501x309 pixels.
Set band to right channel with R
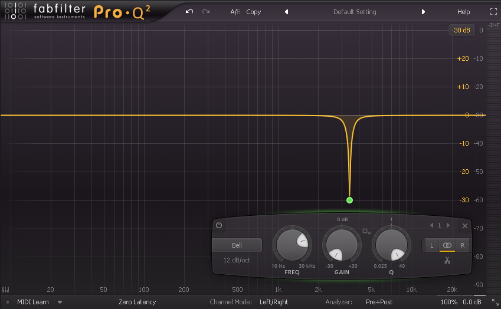point(462,245)
